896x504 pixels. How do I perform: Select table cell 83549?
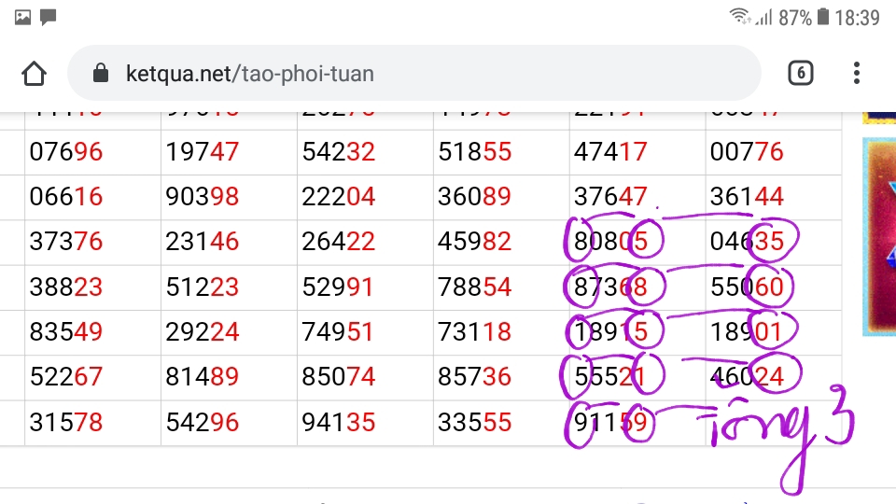point(92,332)
